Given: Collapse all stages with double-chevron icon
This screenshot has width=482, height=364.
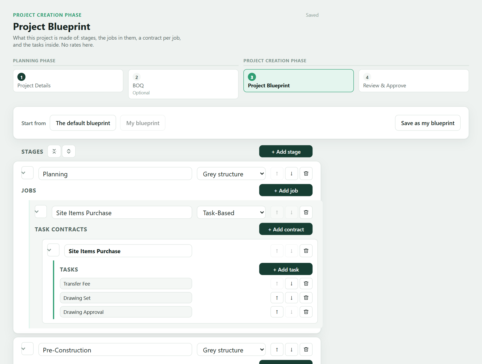Looking at the screenshot, I should (x=54, y=151).
